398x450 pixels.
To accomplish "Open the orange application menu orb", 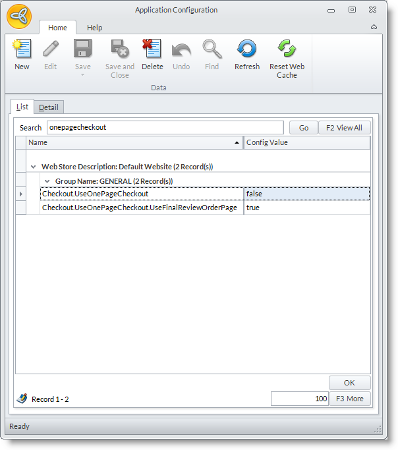I will click(19, 16).
